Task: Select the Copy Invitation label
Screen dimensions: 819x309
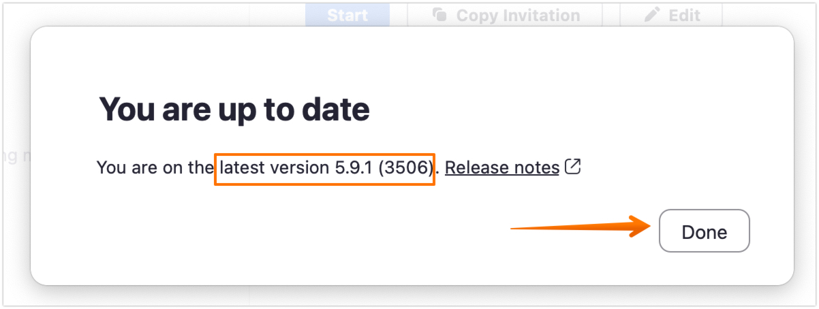Action: (518, 15)
